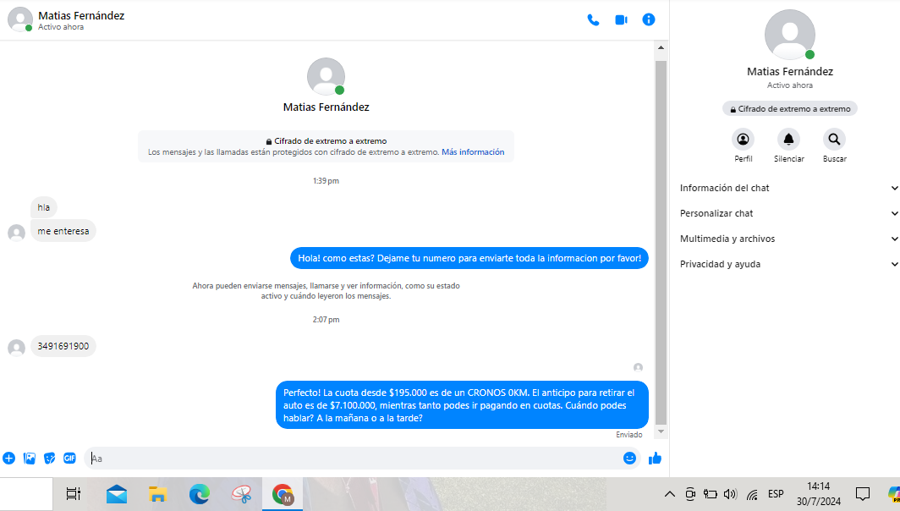Image resolution: width=900 pixels, height=511 pixels.
Task: Open Microsoft Edge from the taskbar
Action: coord(200,494)
